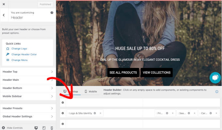Select the Desktop tab in Header Builder
222x130 pixels.
point(71,91)
